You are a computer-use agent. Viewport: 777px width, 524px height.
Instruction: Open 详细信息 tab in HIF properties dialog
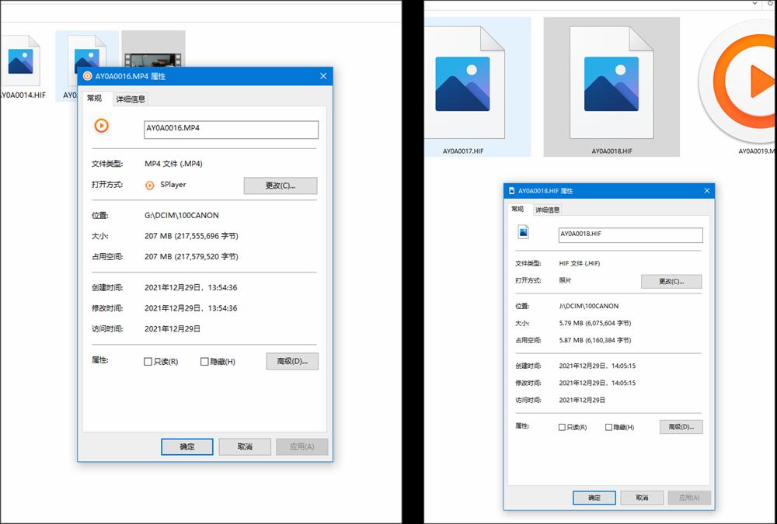tap(548, 210)
